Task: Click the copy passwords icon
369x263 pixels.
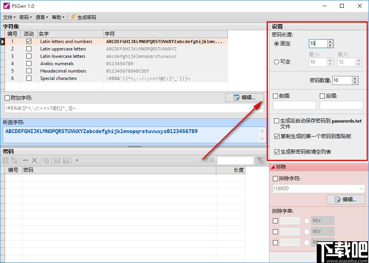Action: pos(46,160)
